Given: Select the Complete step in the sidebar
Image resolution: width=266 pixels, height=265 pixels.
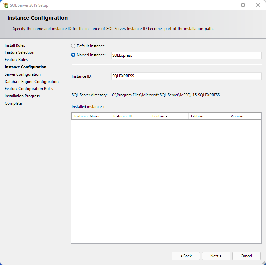Looking at the screenshot, I should click(x=13, y=103).
